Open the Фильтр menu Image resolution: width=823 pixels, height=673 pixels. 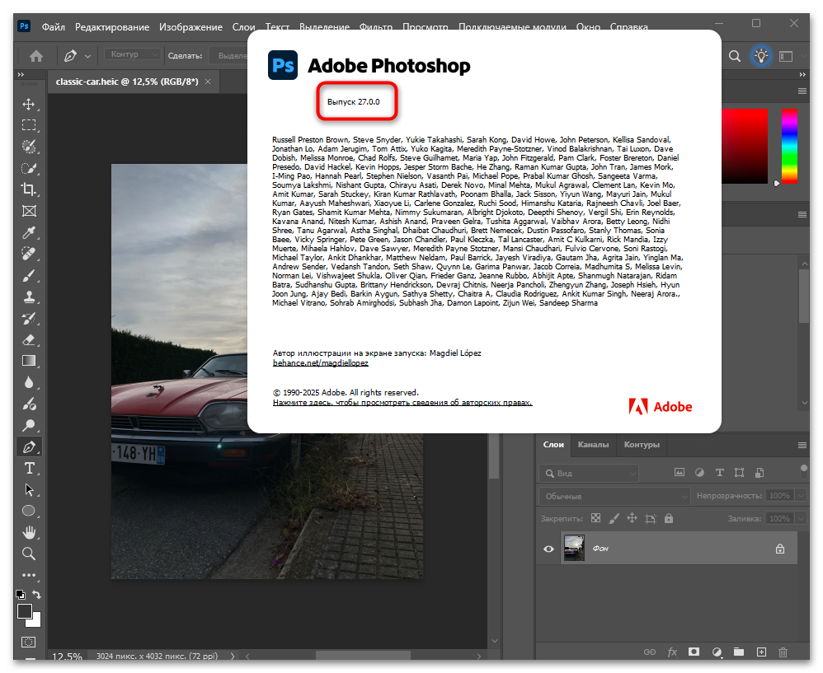tap(376, 26)
